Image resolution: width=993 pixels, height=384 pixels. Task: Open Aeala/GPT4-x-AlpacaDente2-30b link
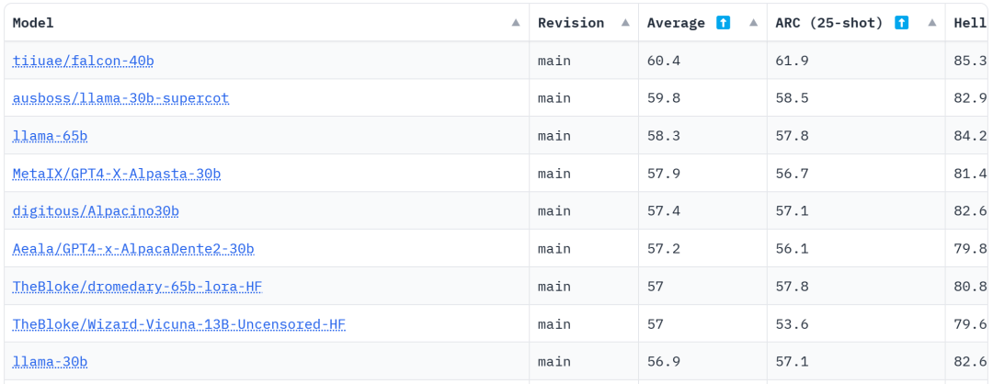coord(133,249)
